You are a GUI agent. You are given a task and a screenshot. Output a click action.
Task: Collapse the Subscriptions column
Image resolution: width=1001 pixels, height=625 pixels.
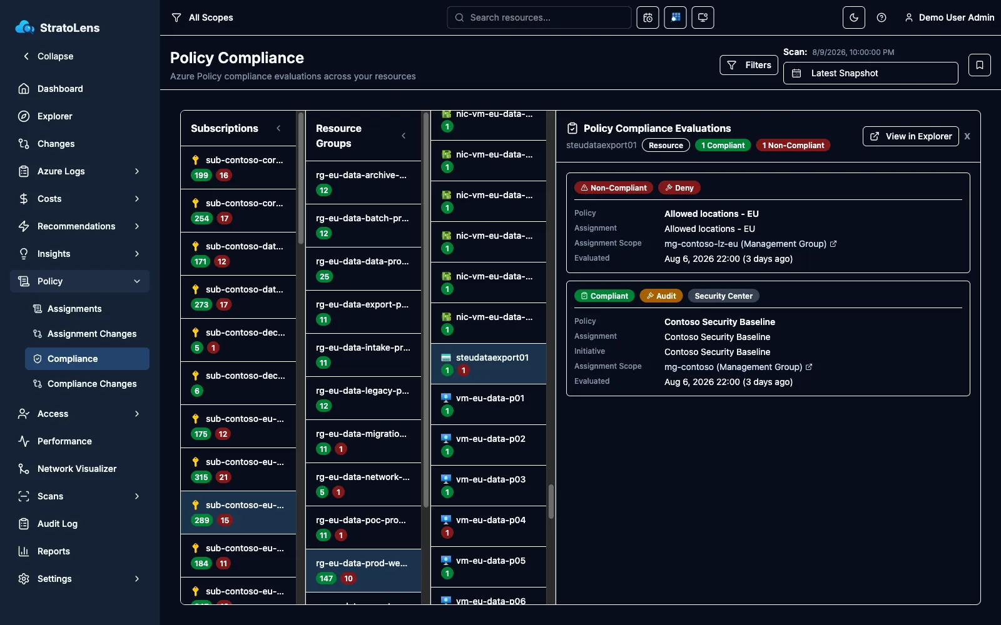(x=278, y=128)
